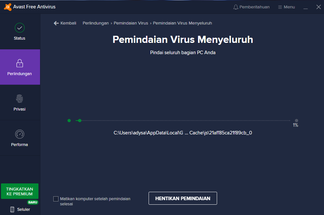Open the Status checkmark icon
324x215 pixels.
tap(20, 28)
